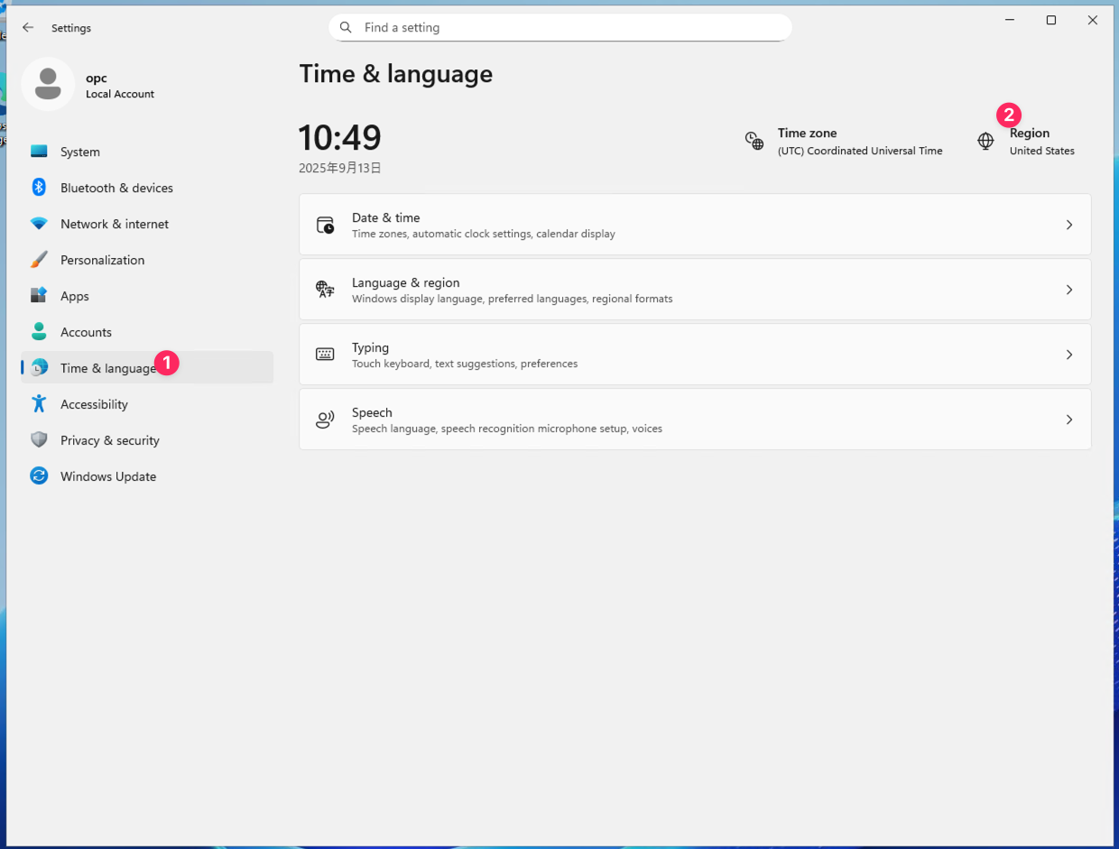Select Personalization in sidebar

point(147,260)
